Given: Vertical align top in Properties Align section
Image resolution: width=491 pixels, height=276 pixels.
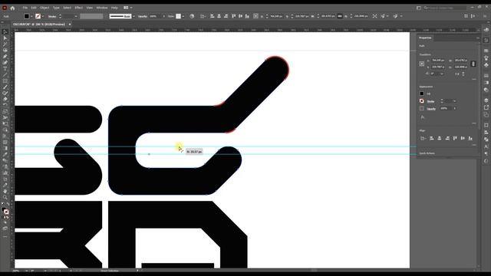Looking at the screenshot, I should point(455,138).
